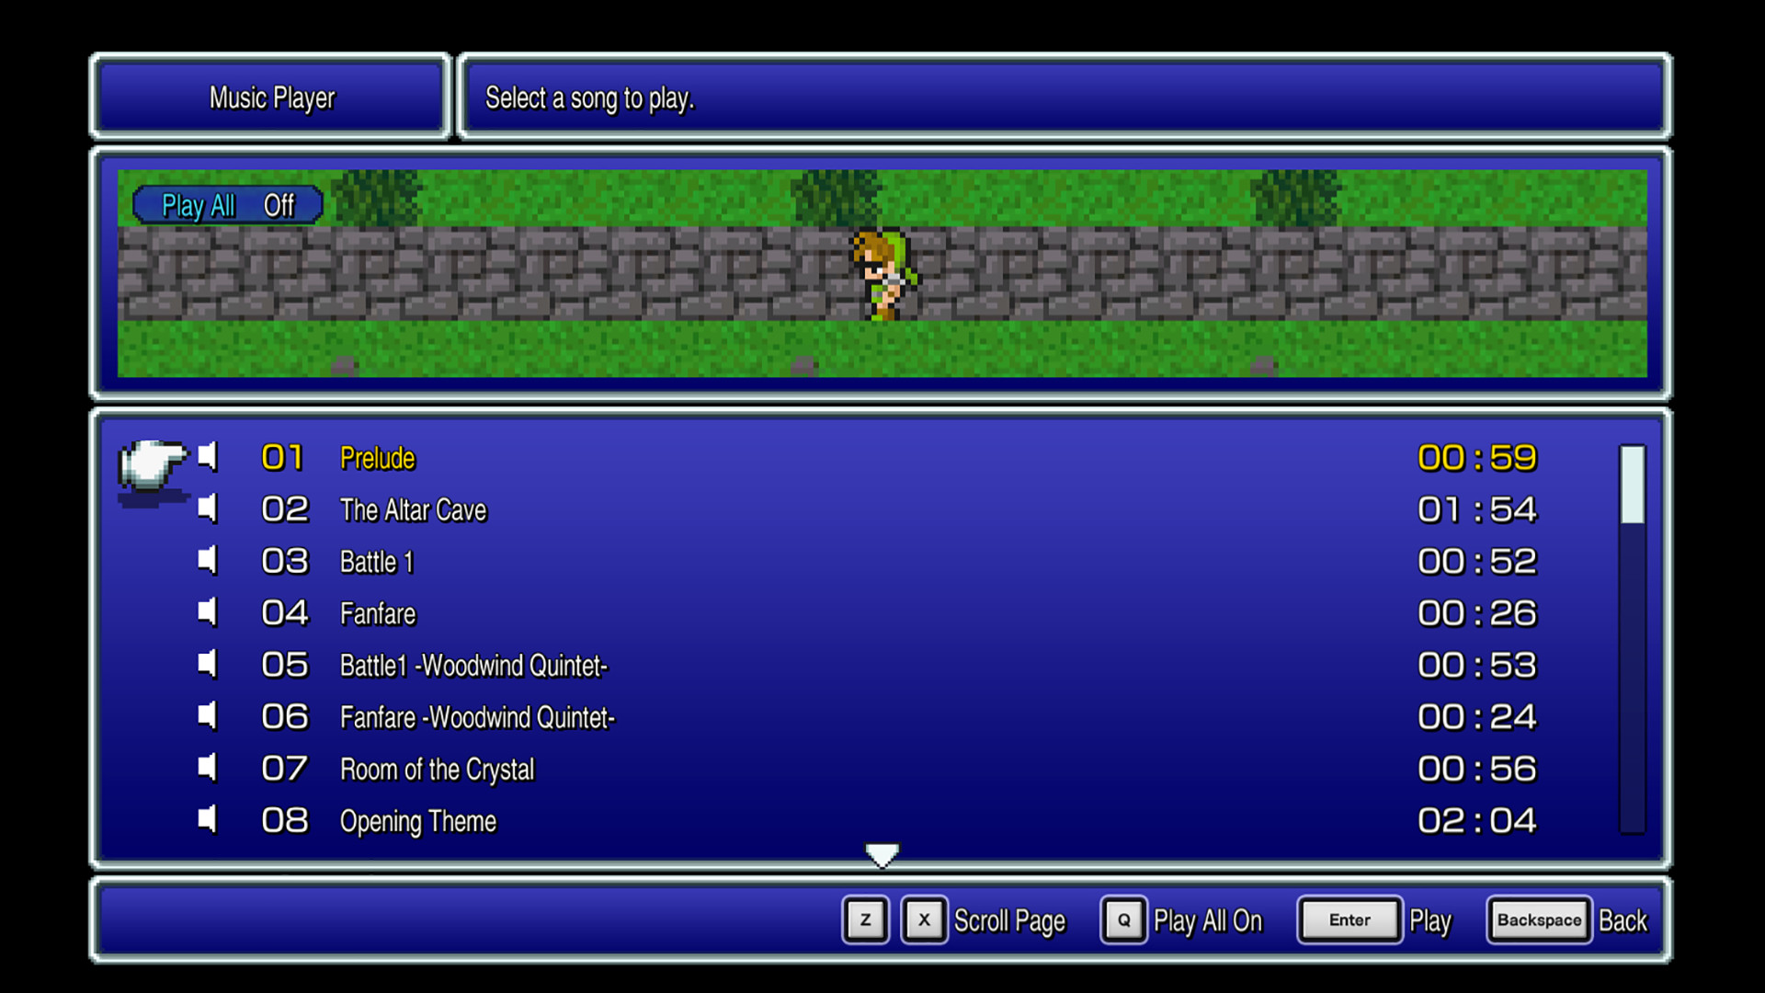Click the Q key icon
Screen dimensions: 1765x993
pos(1123,919)
